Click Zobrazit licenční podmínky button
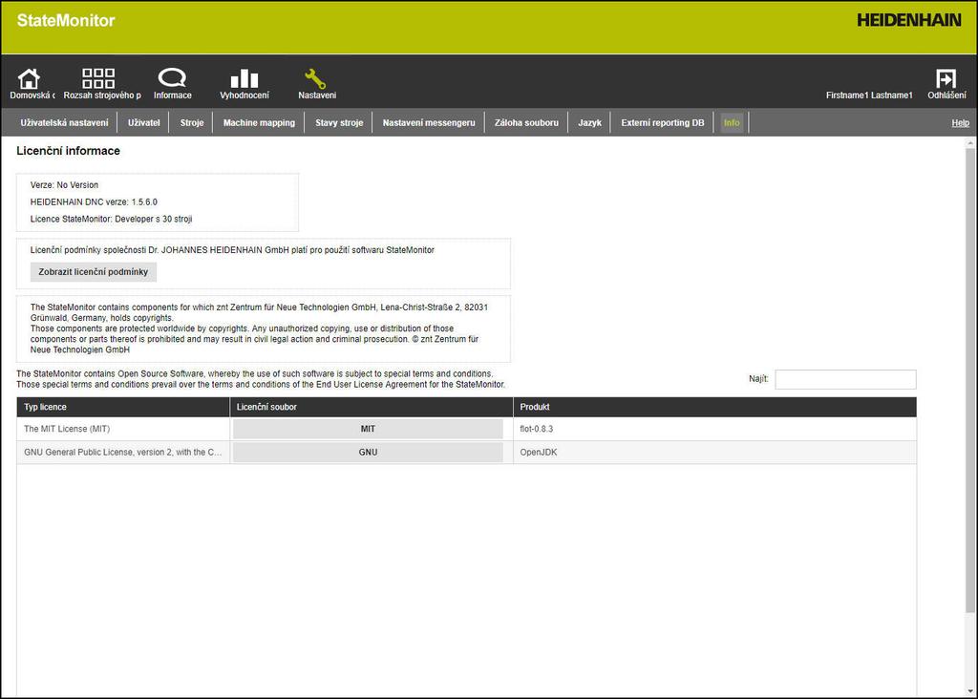 coord(94,272)
